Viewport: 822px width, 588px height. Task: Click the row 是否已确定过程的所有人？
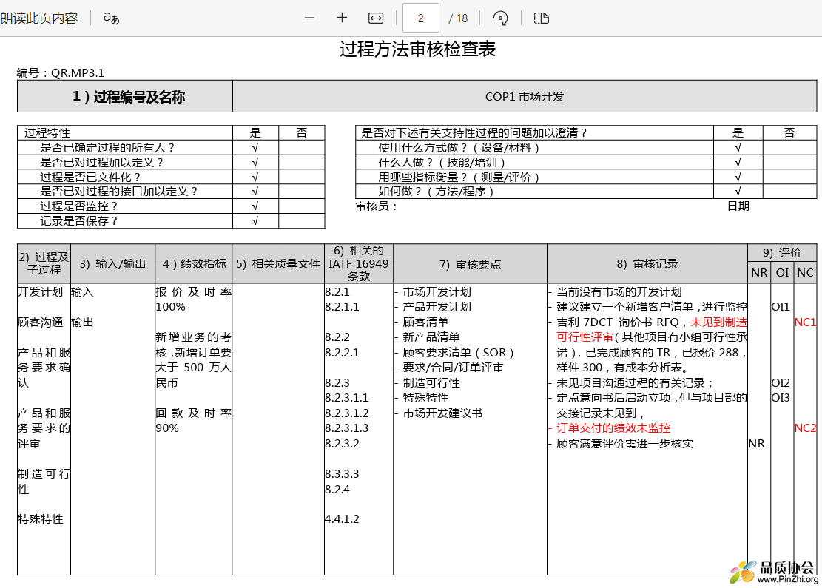[x=171, y=148]
